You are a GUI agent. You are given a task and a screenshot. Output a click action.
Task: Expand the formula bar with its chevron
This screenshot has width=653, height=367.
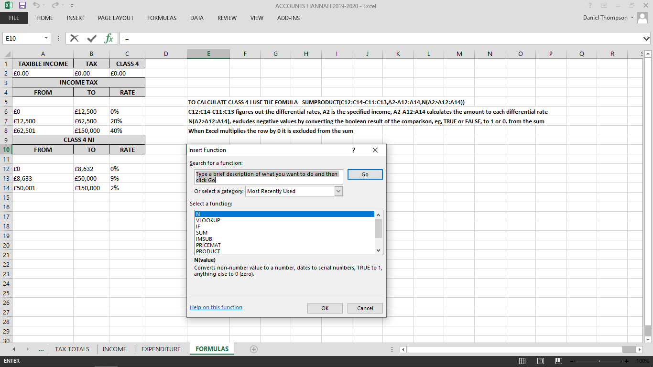click(x=646, y=38)
